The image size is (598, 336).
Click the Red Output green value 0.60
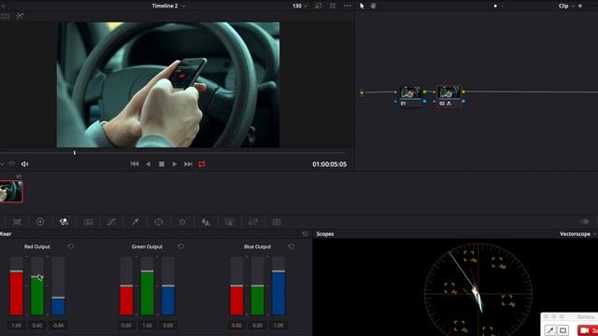click(x=37, y=326)
